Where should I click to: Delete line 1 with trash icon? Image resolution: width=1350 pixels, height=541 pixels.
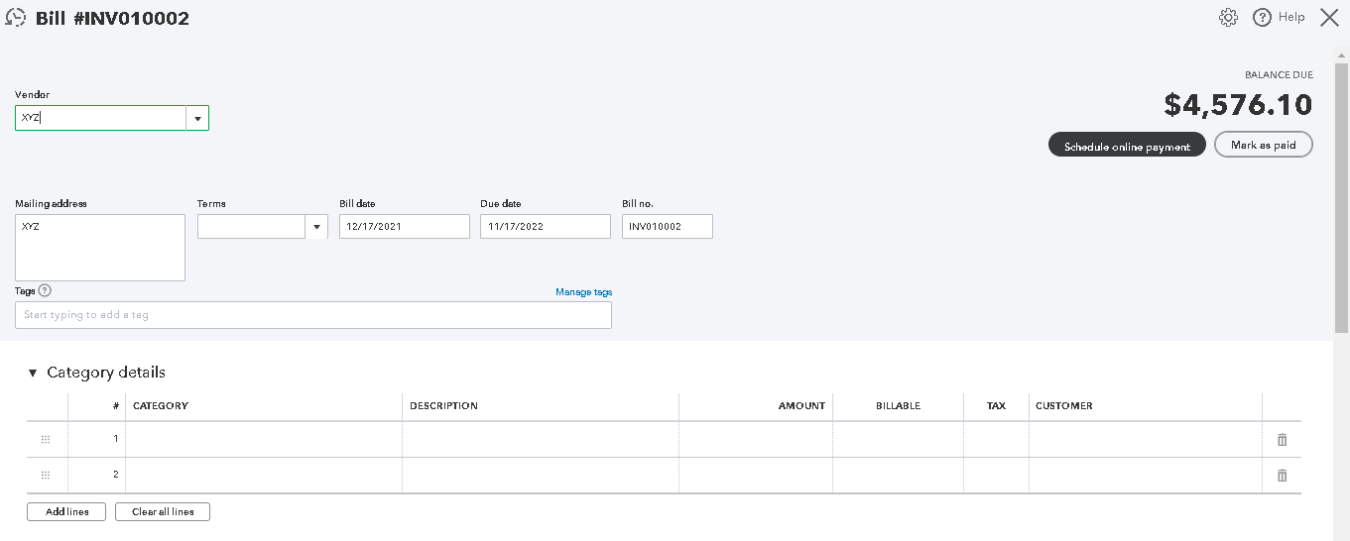click(x=1282, y=440)
